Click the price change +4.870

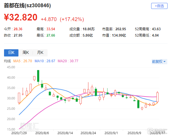49,19
